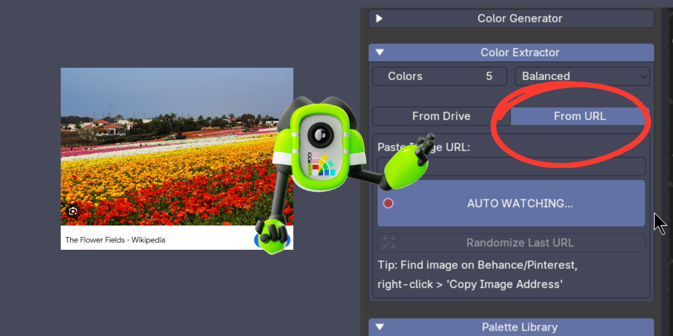Open The Flower Fields - Wikipedia link
This screenshot has width=673, height=336.
click(x=115, y=240)
